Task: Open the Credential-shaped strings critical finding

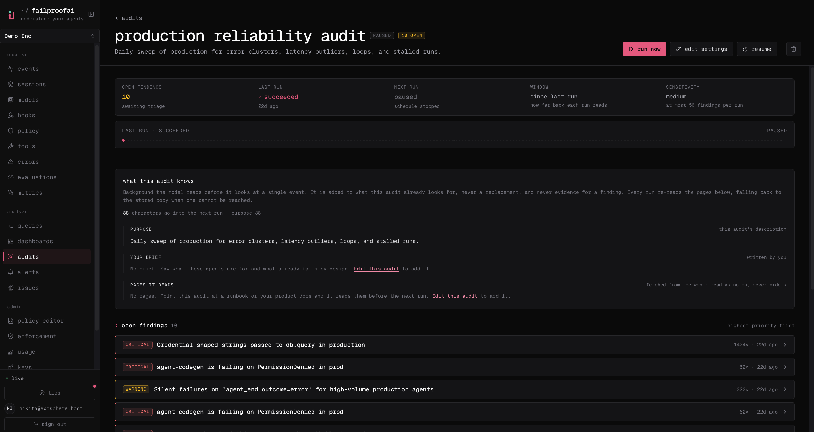Action: point(454,345)
